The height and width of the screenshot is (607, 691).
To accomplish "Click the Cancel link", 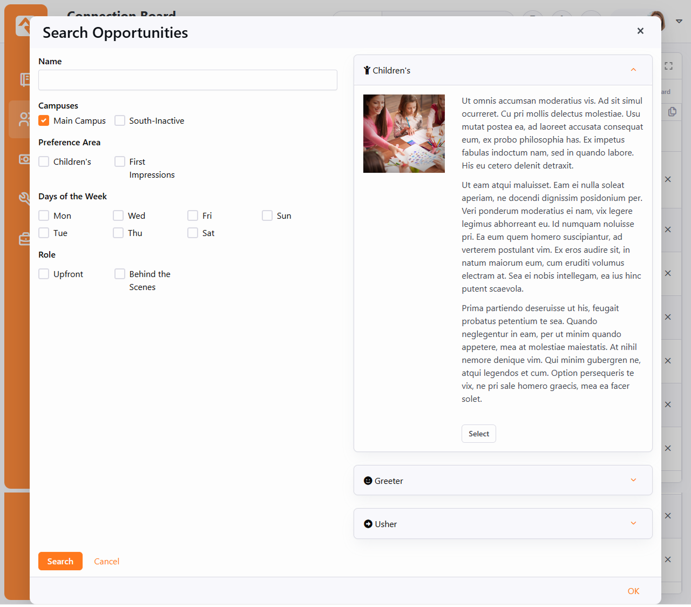I will click(x=106, y=561).
